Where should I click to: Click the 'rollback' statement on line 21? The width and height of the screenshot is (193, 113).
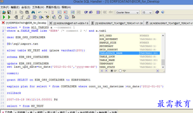point(14,93)
